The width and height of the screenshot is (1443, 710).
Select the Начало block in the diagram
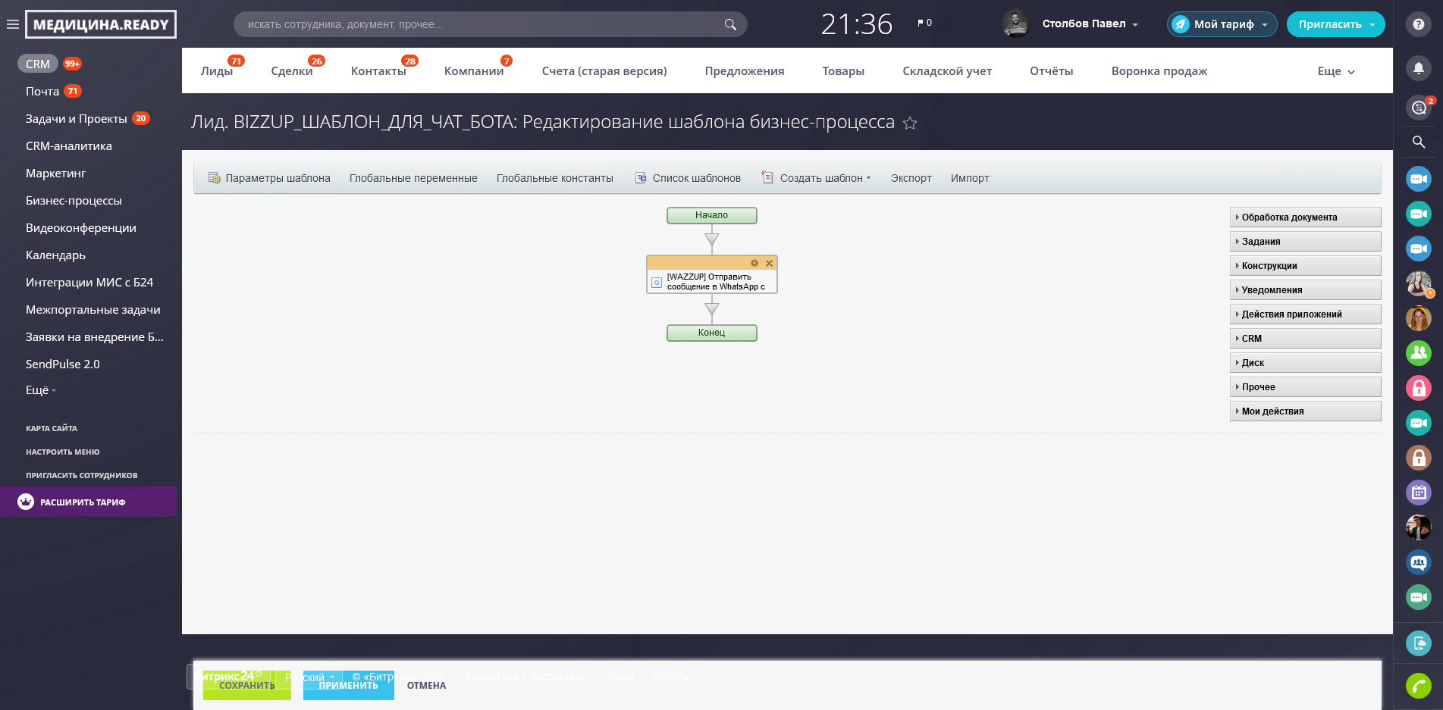[x=711, y=215]
